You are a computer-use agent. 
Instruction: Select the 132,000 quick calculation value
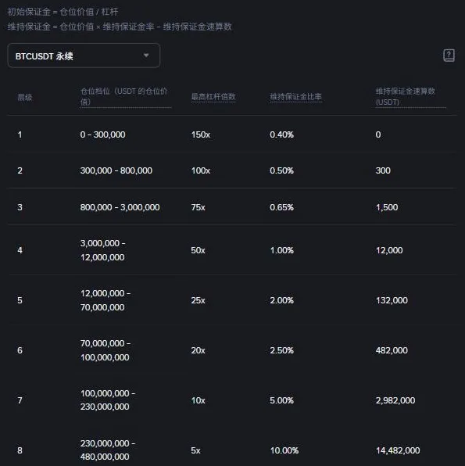click(392, 300)
